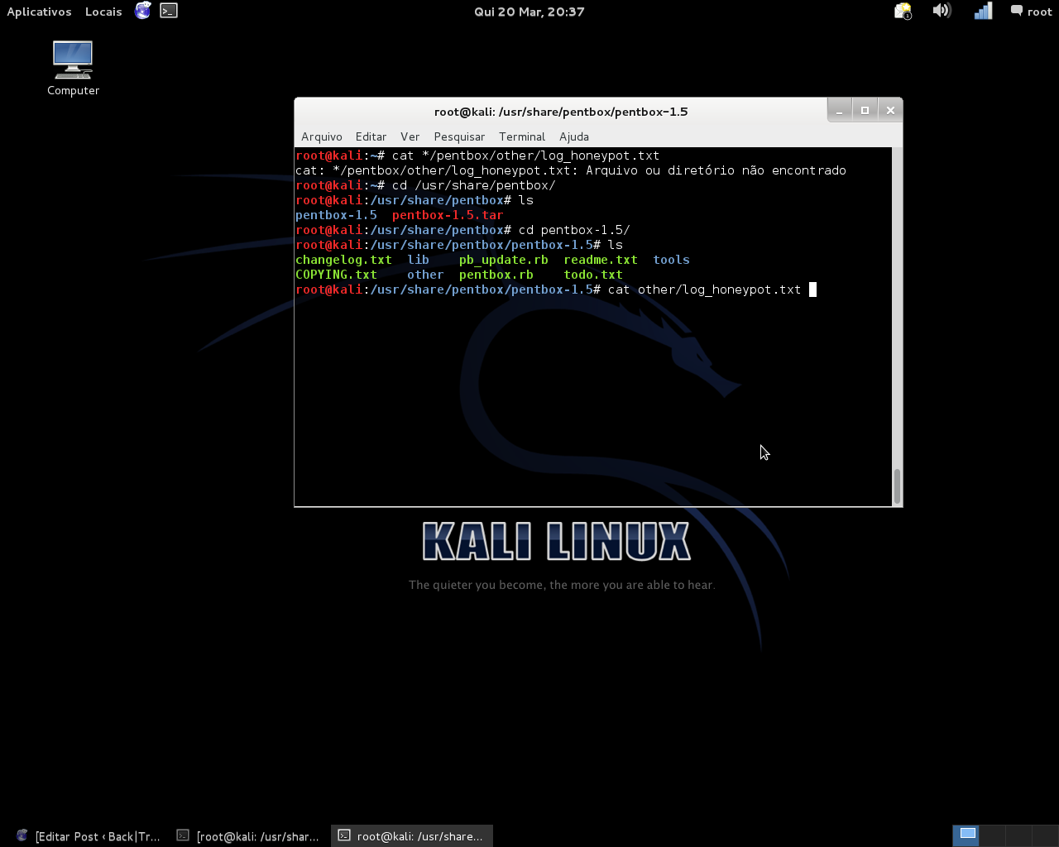Click pentbox.rb in listing
Viewport: 1059px width, 847px height.
coord(496,275)
